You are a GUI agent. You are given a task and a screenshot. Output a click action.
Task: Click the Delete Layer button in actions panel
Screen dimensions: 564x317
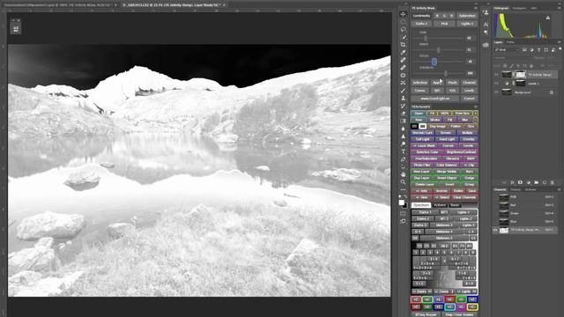(x=424, y=184)
